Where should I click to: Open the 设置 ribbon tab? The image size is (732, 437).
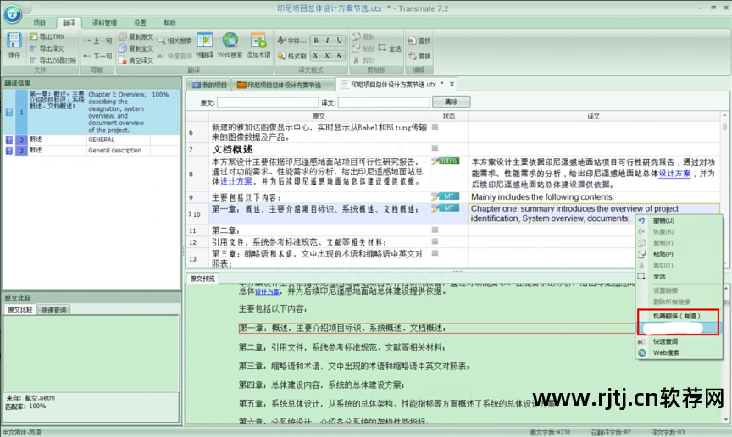pos(140,23)
